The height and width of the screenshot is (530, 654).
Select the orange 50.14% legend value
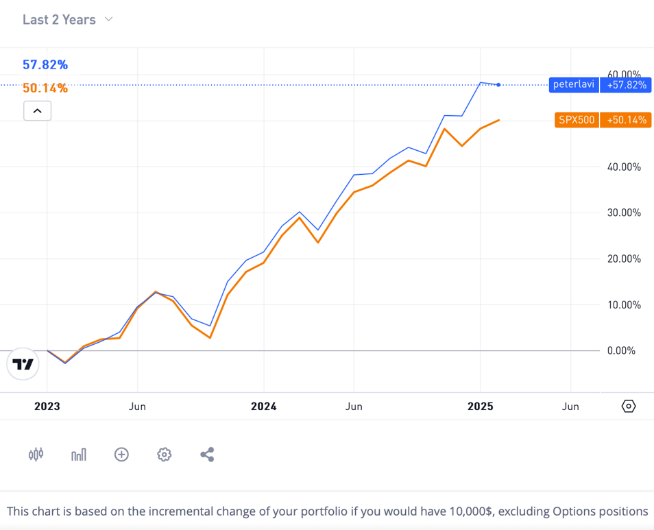tap(45, 88)
